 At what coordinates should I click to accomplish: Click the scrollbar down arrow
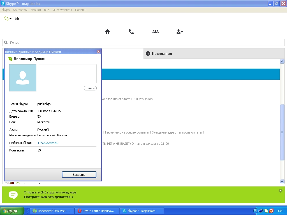(282, 181)
